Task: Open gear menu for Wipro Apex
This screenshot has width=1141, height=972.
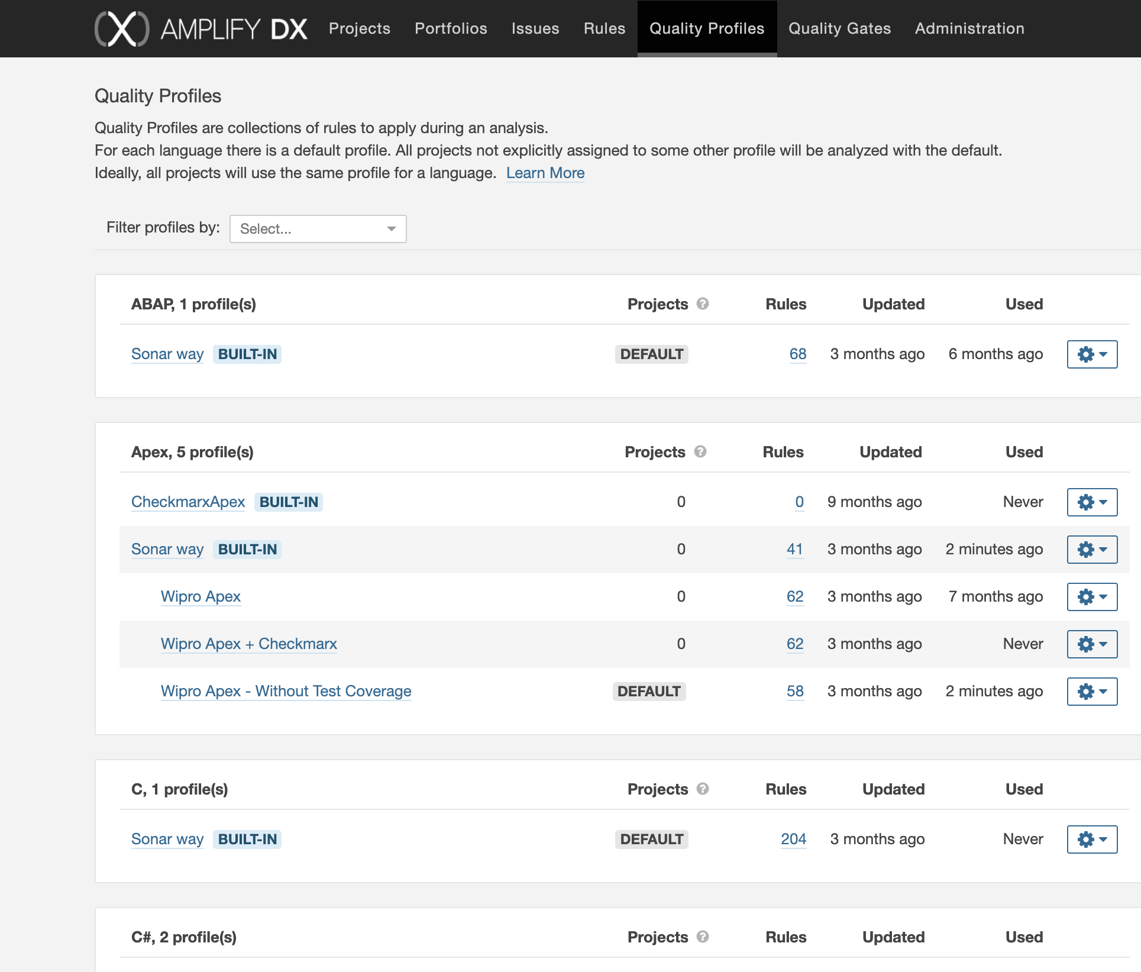Action: (x=1092, y=597)
